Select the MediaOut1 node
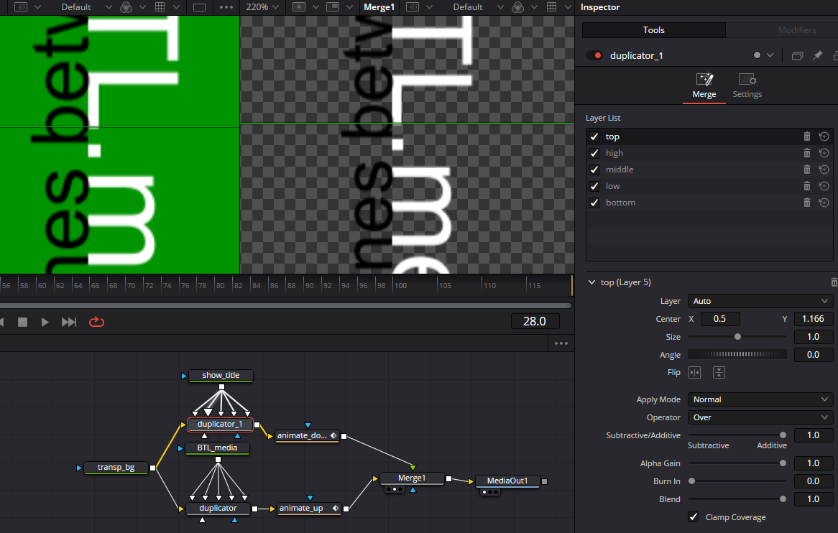 coord(507,481)
